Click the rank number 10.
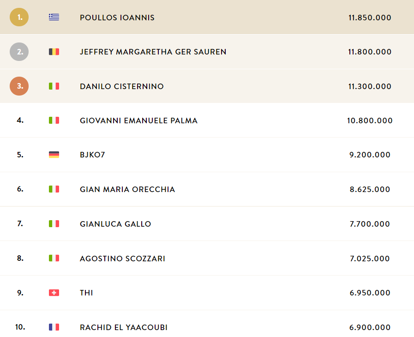The height and width of the screenshot is (337, 414). point(20,327)
